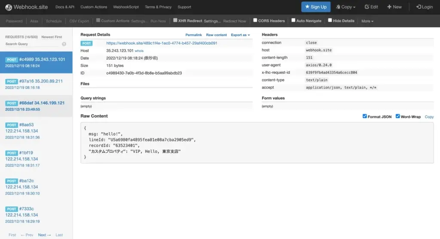Open the Raw content link
Screen dimensions: 440x239
pos(216,35)
